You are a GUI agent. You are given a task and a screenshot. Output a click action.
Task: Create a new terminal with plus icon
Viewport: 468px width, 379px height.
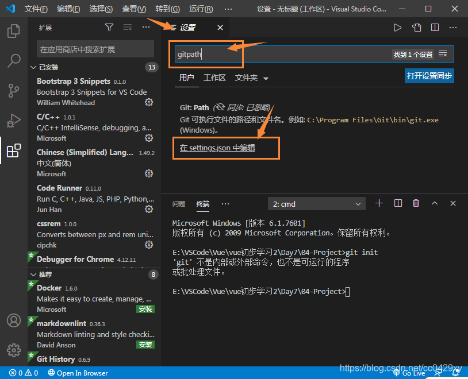pyautogui.click(x=379, y=203)
